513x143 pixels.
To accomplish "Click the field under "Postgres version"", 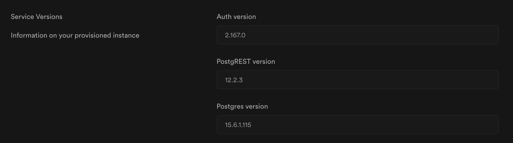I will (x=357, y=125).
